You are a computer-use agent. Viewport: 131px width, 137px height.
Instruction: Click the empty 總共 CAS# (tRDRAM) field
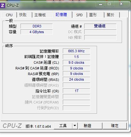pos(77,102)
